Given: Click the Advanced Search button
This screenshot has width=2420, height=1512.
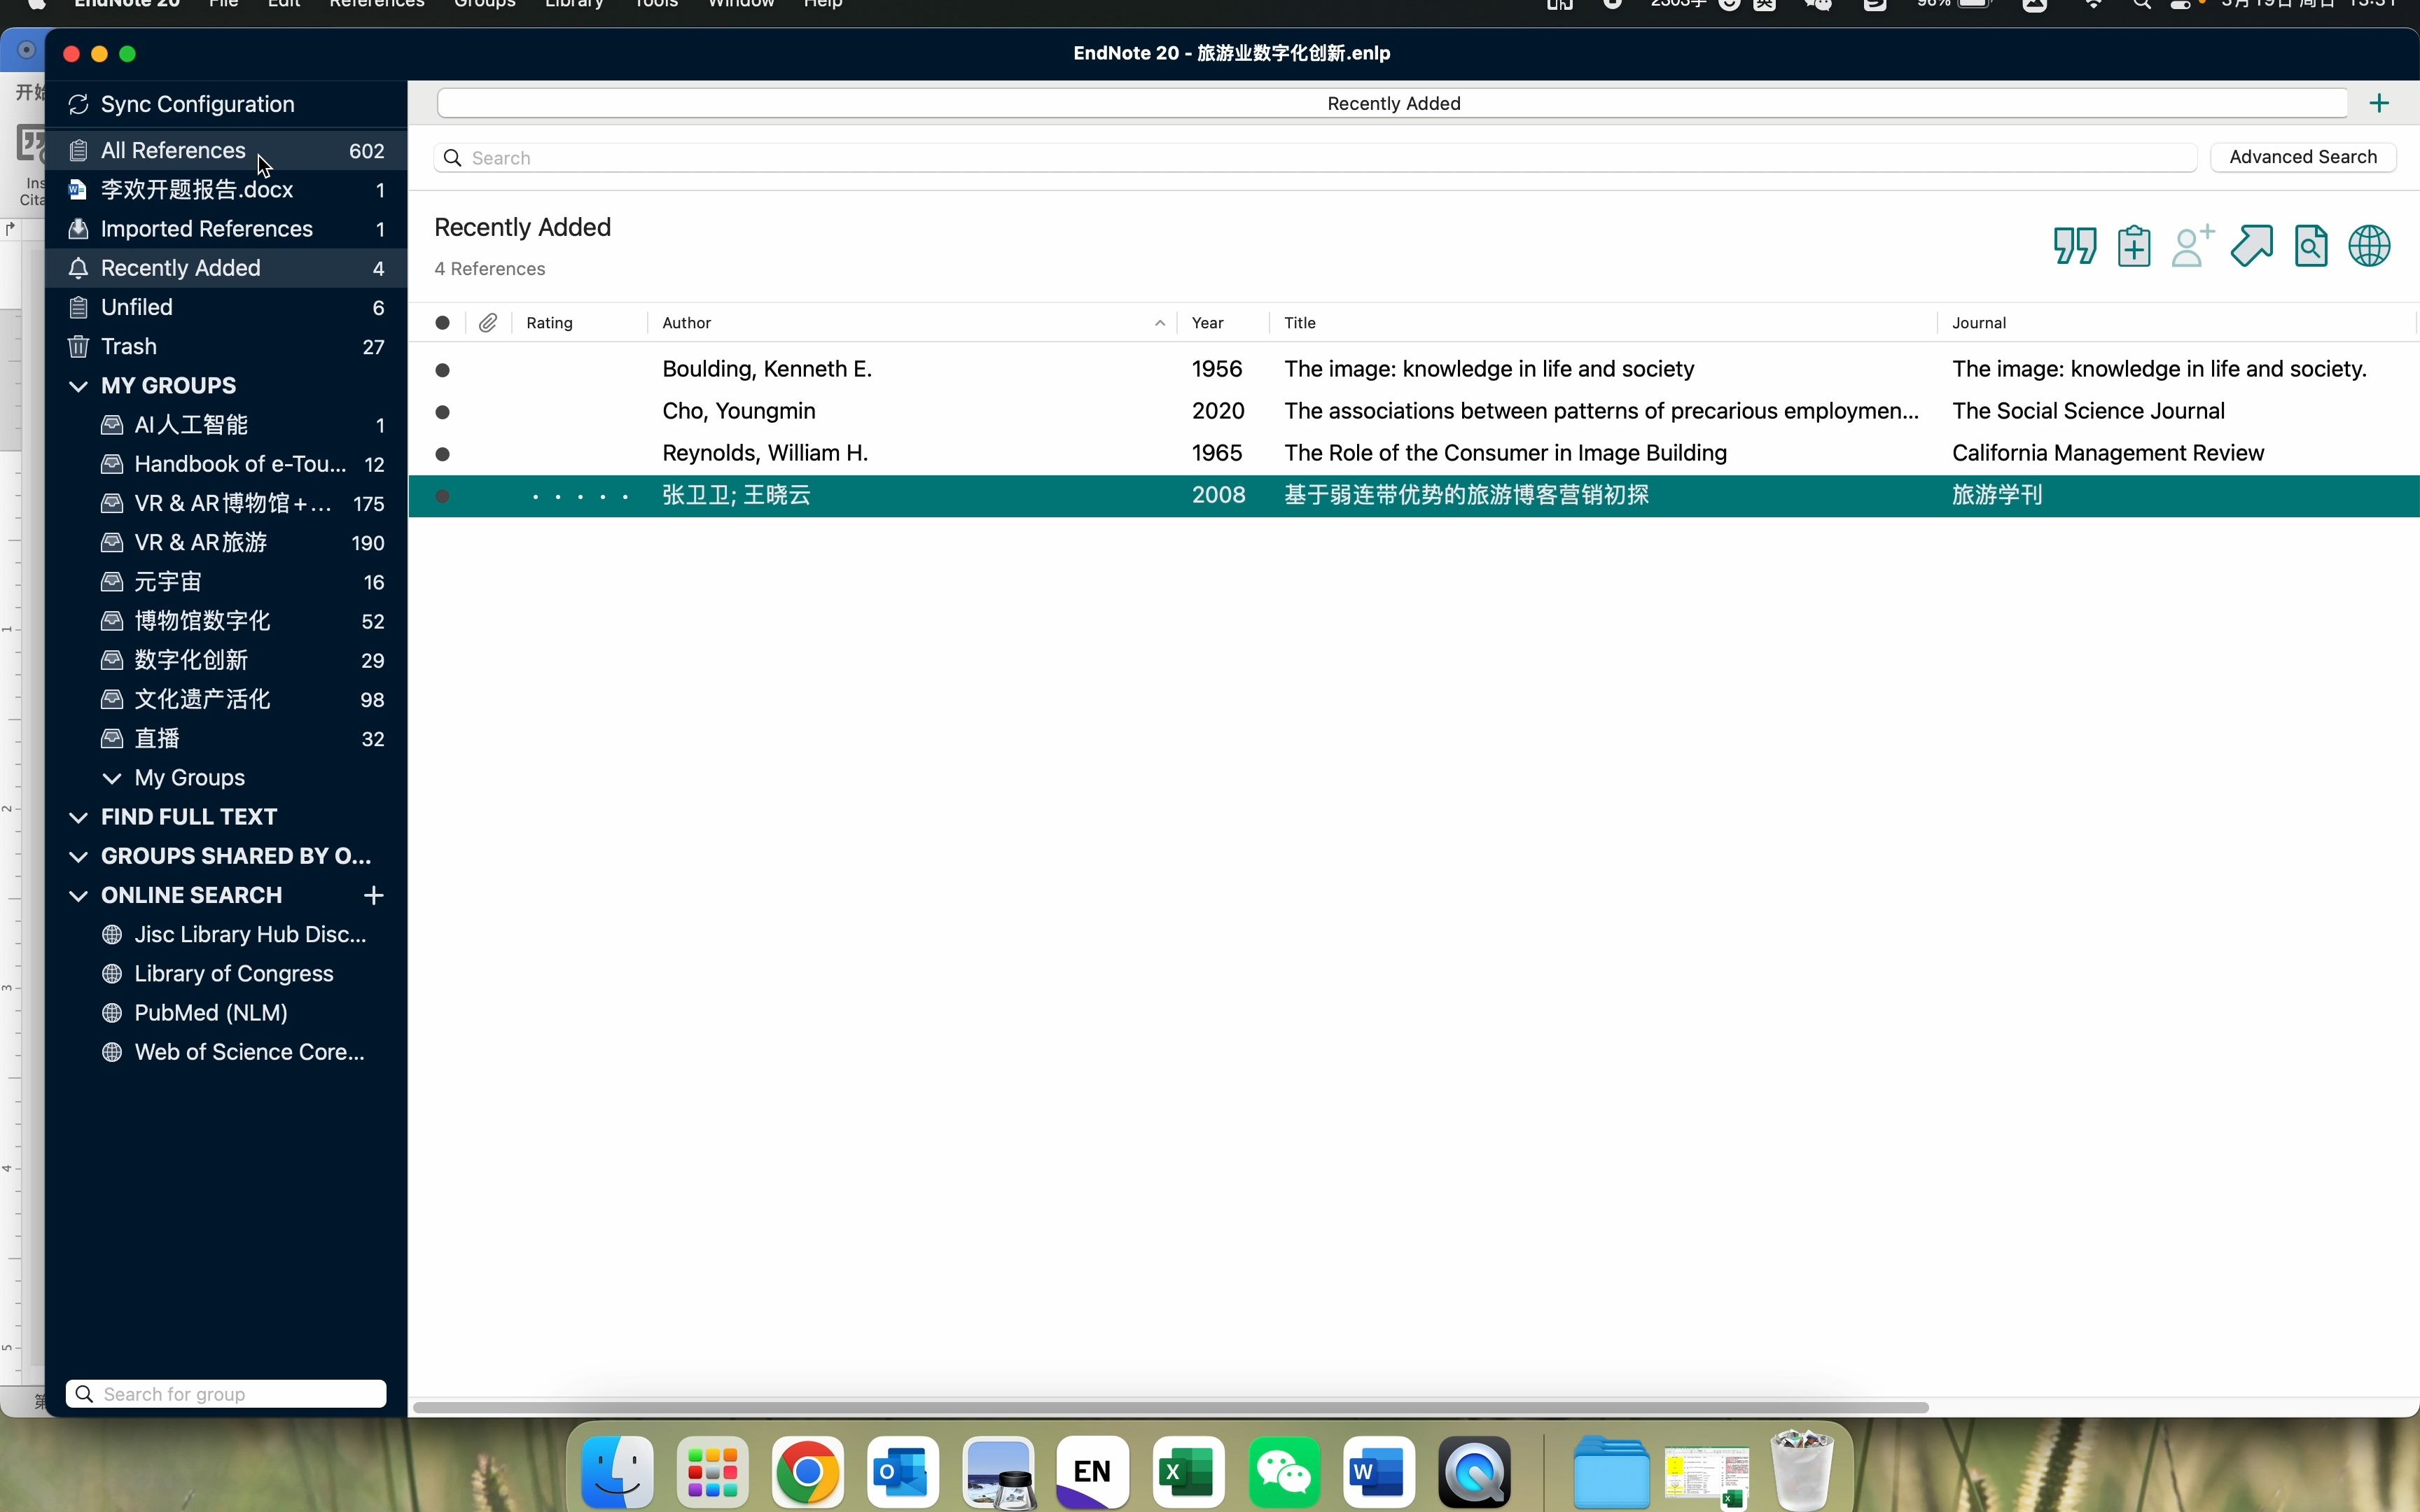Looking at the screenshot, I should pyautogui.click(x=2303, y=157).
